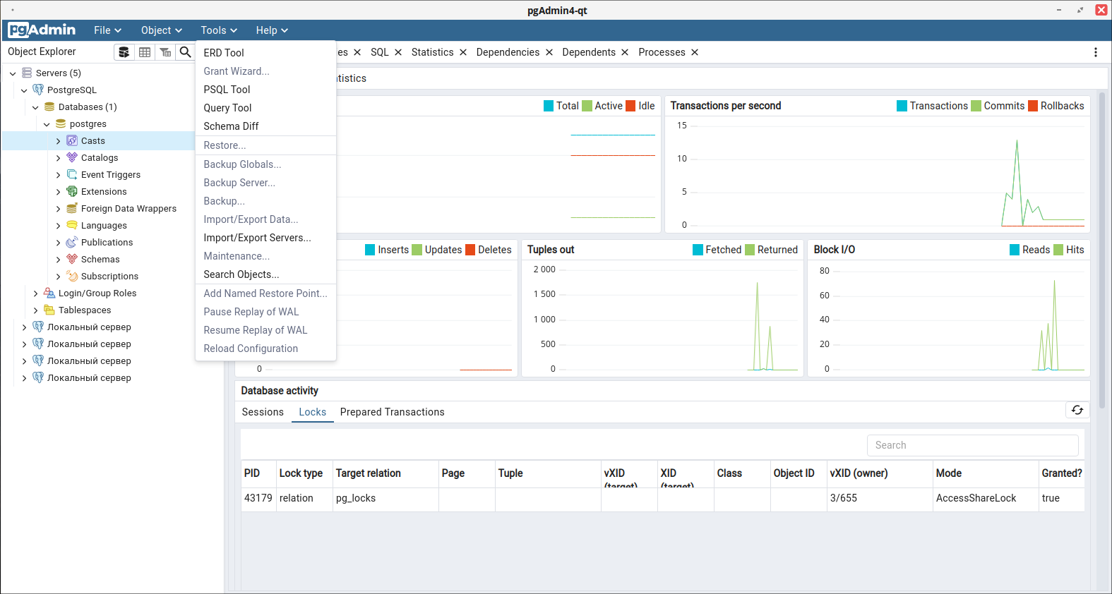Close the Dependents tab

tap(625, 52)
